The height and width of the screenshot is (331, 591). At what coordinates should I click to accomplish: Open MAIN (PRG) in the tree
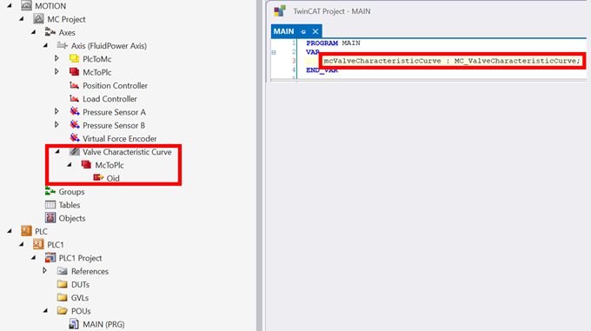tap(103, 324)
